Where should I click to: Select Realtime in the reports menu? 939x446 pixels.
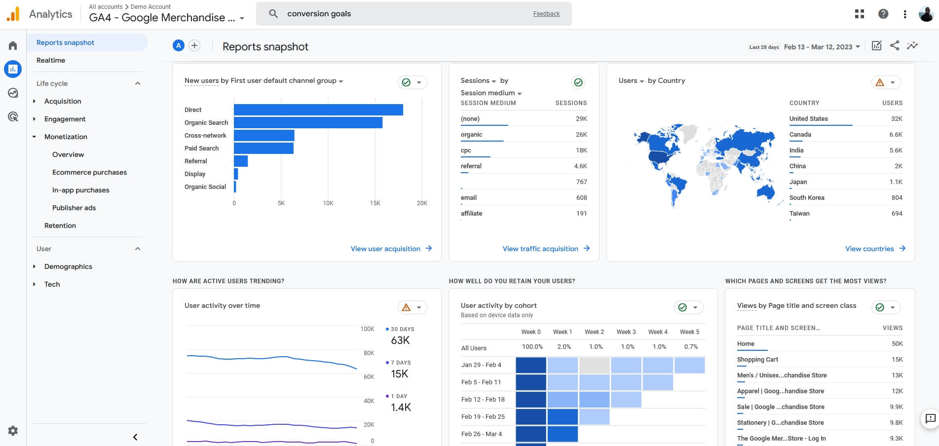(x=51, y=60)
